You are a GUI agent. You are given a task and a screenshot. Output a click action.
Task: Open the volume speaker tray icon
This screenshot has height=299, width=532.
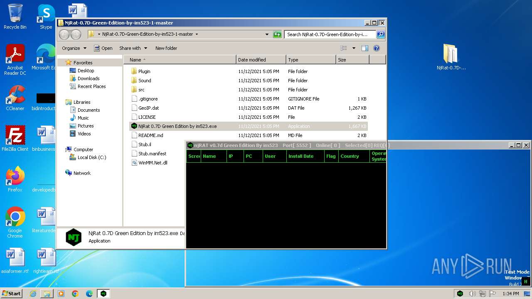[x=472, y=294]
